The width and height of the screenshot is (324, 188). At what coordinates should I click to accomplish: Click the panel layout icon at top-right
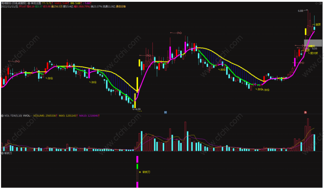320,3
